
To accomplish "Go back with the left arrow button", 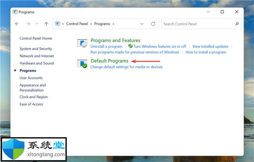I will point(17,24).
